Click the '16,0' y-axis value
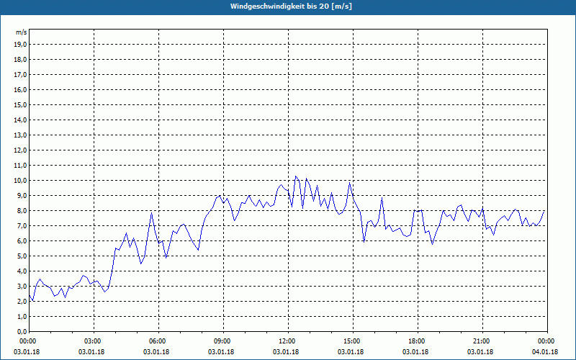Image resolution: width=576 pixels, height=360 pixels. pyautogui.click(x=20, y=89)
